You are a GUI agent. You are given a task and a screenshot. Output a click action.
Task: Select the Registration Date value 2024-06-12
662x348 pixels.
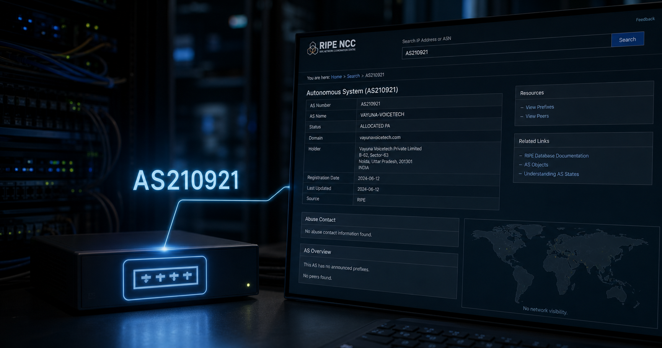click(x=369, y=178)
